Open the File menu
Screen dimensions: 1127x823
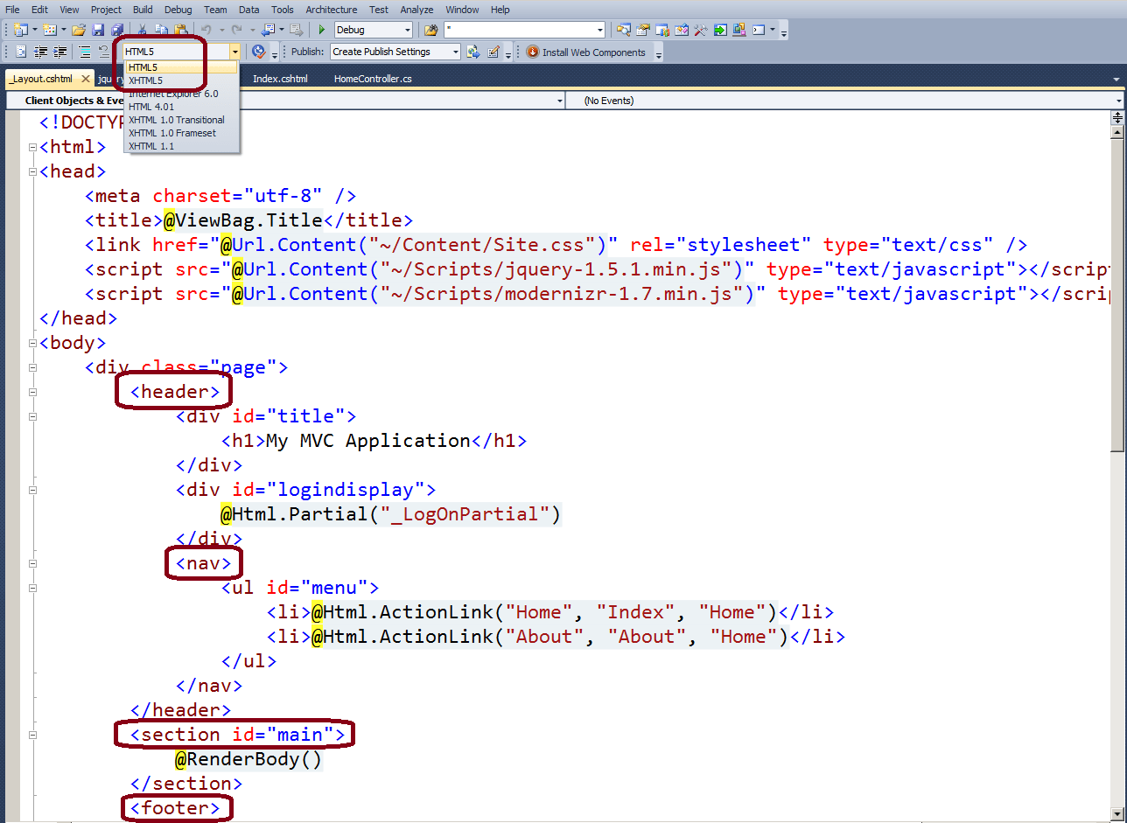pos(13,10)
